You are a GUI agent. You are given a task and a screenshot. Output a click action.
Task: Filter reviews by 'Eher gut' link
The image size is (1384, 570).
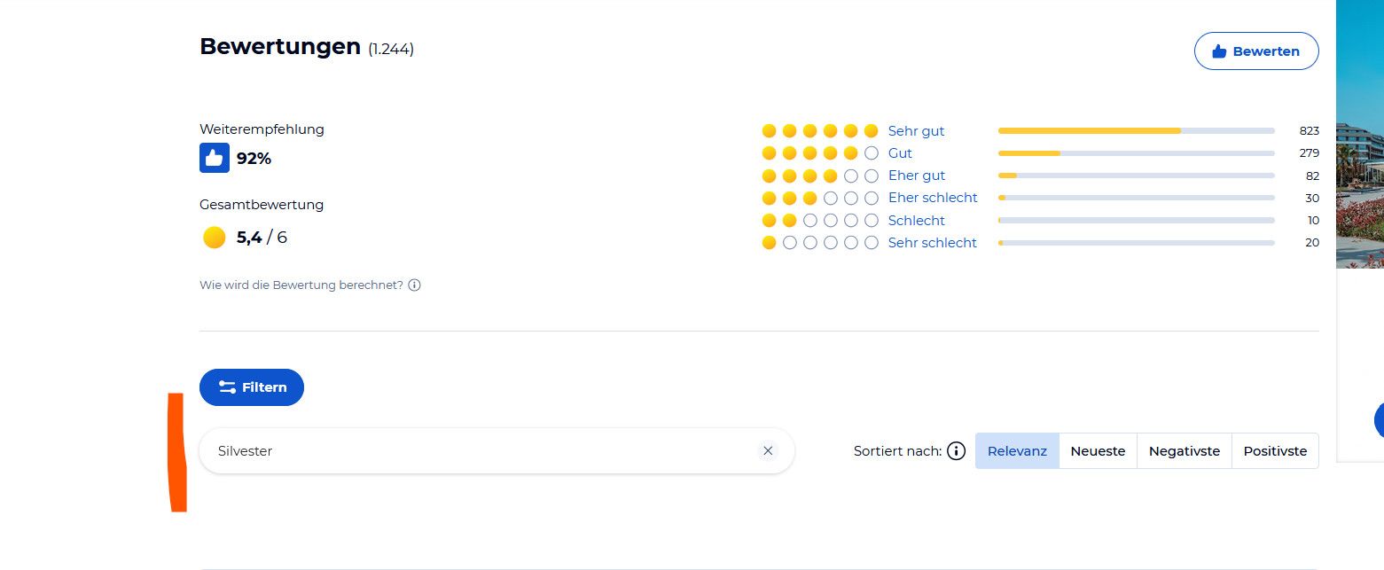(x=917, y=176)
